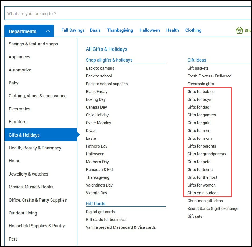Click Vanilla prepaid Mastercard & Visa cards
This screenshot has width=252, height=247.
(121, 227)
